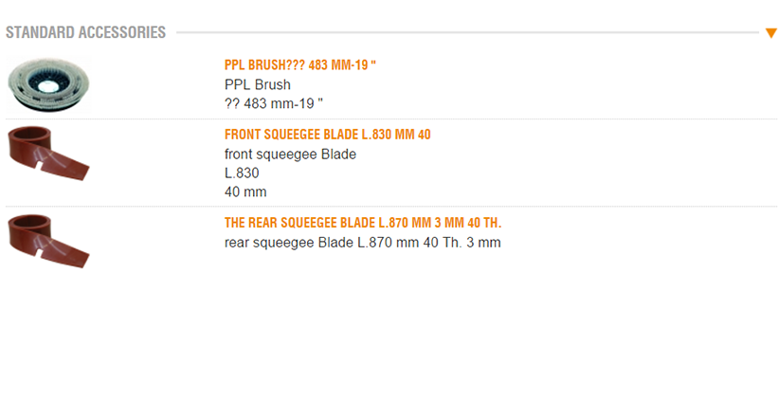Open Front Squeegee Blade L.830 MM 40 title
778x419 pixels.
(327, 135)
